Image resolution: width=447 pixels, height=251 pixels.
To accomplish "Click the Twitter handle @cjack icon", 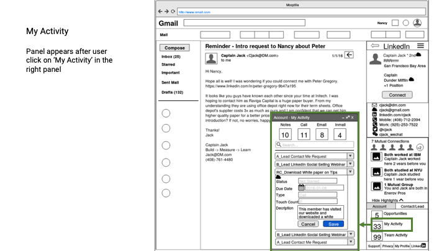I will [x=374, y=129].
